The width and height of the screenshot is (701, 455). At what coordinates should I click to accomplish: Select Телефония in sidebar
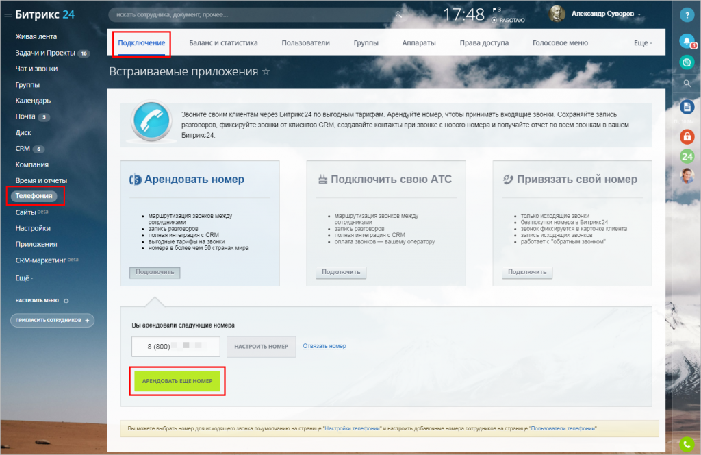click(x=34, y=195)
